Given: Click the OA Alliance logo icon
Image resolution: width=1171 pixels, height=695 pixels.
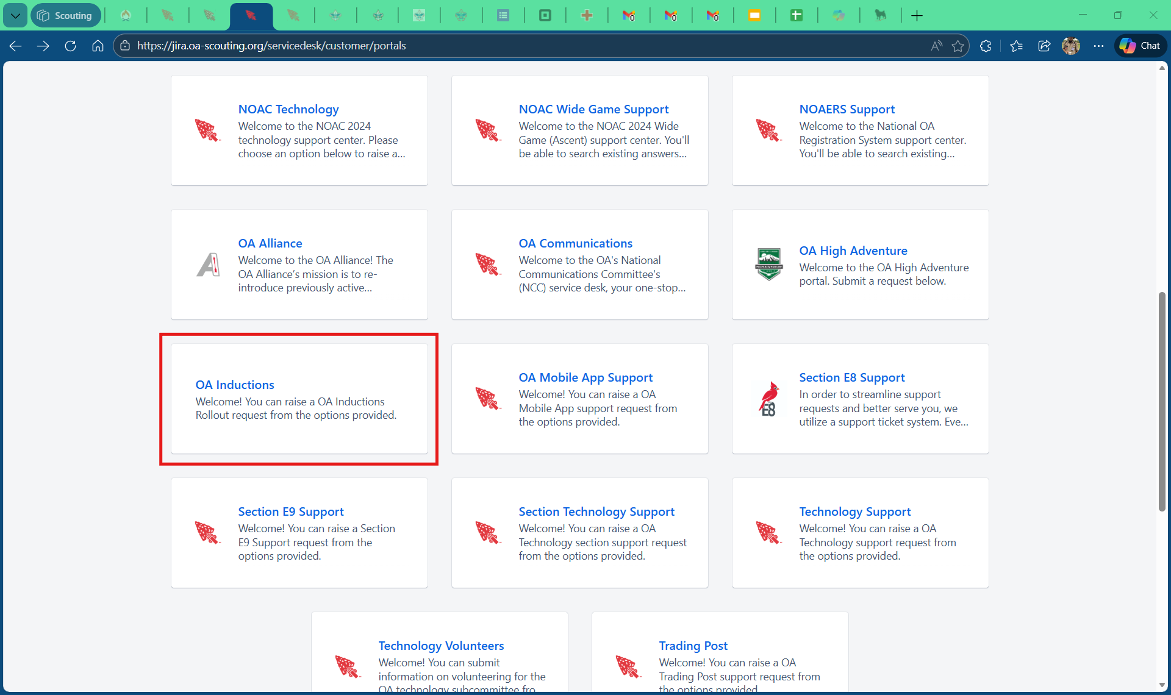Looking at the screenshot, I should coord(208,265).
